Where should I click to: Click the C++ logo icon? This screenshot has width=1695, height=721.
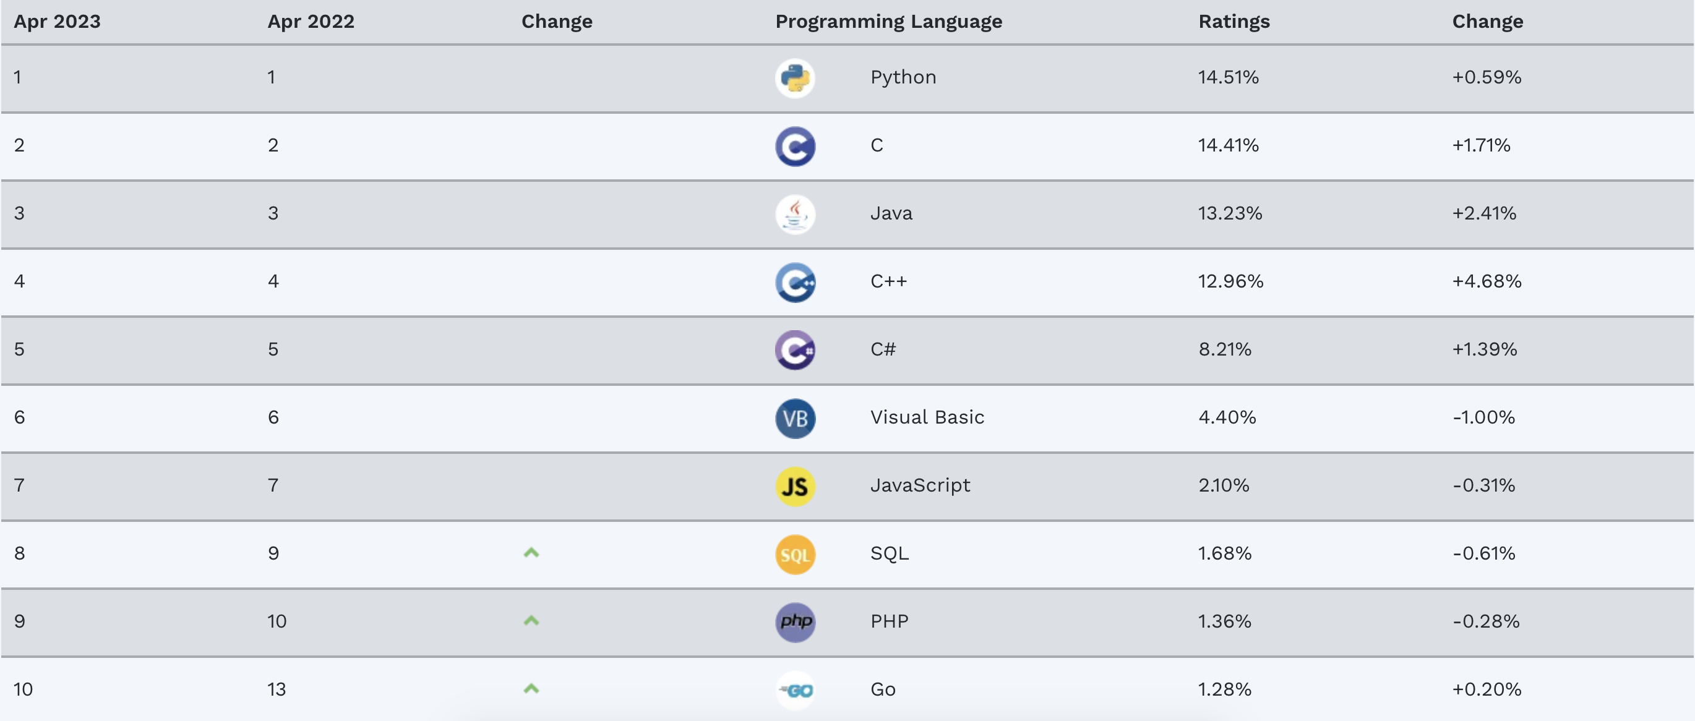[795, 282]
